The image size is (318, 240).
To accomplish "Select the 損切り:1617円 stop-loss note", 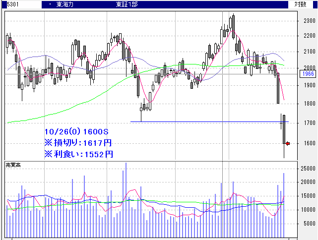I will (x=78, y=143).
